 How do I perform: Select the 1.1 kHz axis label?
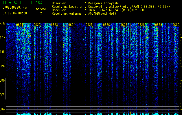click(2, 37)
